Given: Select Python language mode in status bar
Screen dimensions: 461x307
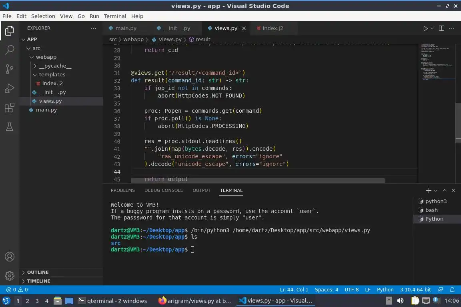Looking at the screenshot, I should pyautogui.click(x=385, y=290).
